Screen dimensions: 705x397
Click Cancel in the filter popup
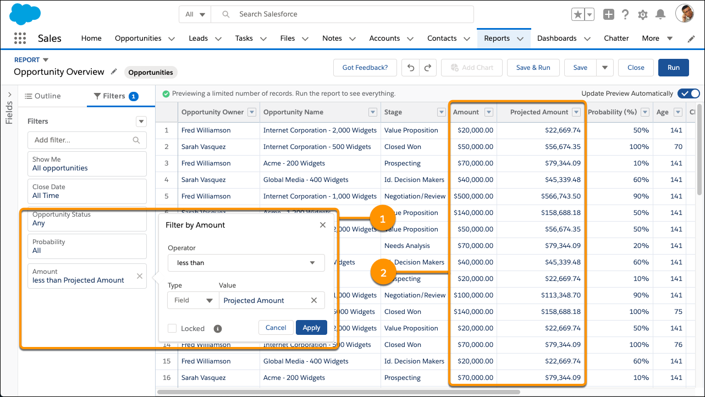(276, 328)
